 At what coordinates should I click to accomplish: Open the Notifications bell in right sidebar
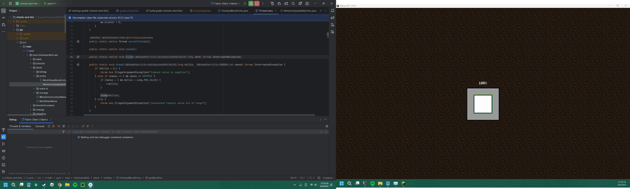pos(333,10)
